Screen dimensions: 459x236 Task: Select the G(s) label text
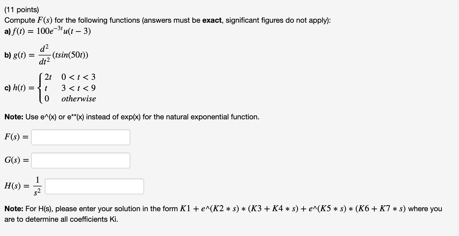(x=15, y=160)
